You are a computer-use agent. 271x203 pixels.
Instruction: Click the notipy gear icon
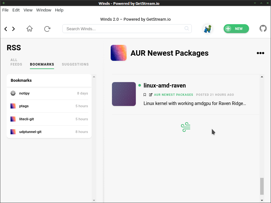(x=13, y=93)
